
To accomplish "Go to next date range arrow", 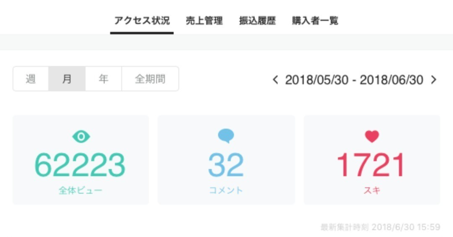I will [x=434, y=80].
